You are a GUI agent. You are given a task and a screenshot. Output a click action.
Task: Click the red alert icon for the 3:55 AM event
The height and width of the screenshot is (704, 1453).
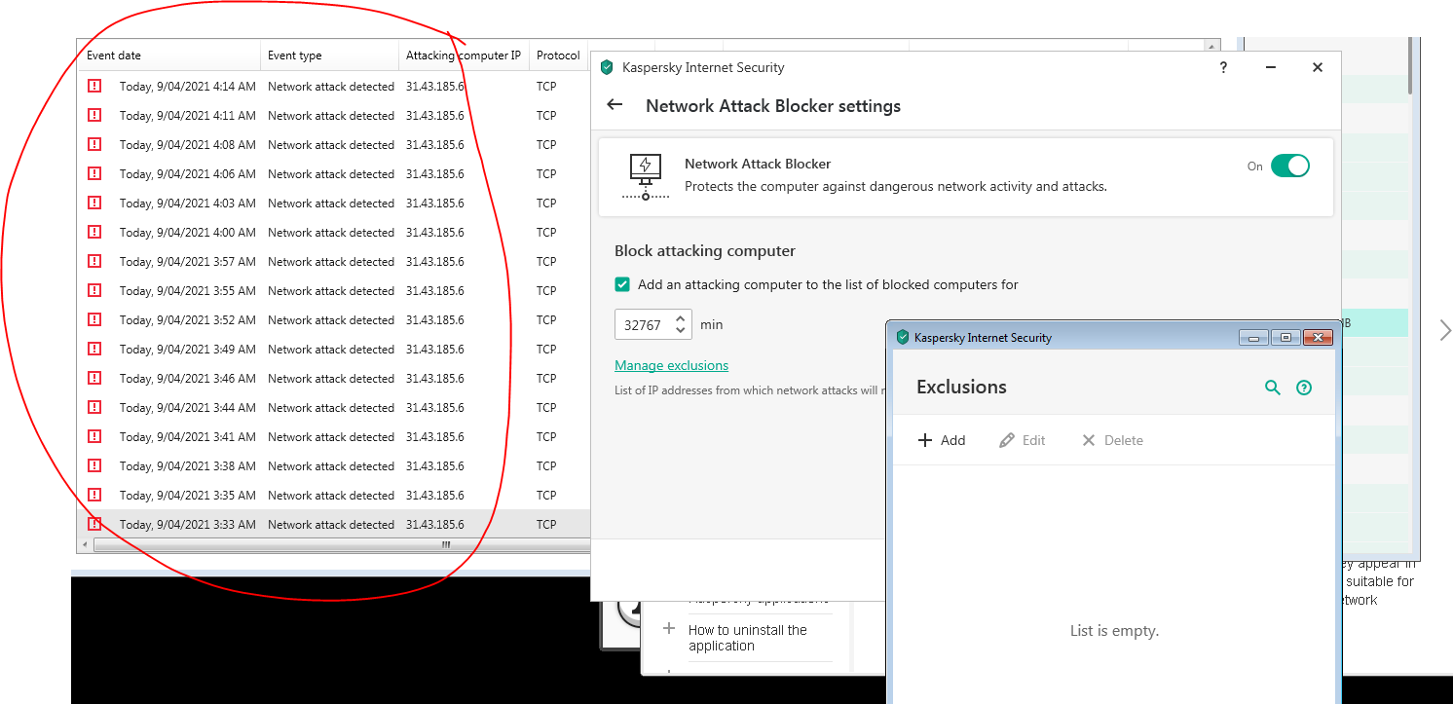click(x=94, y=290)
